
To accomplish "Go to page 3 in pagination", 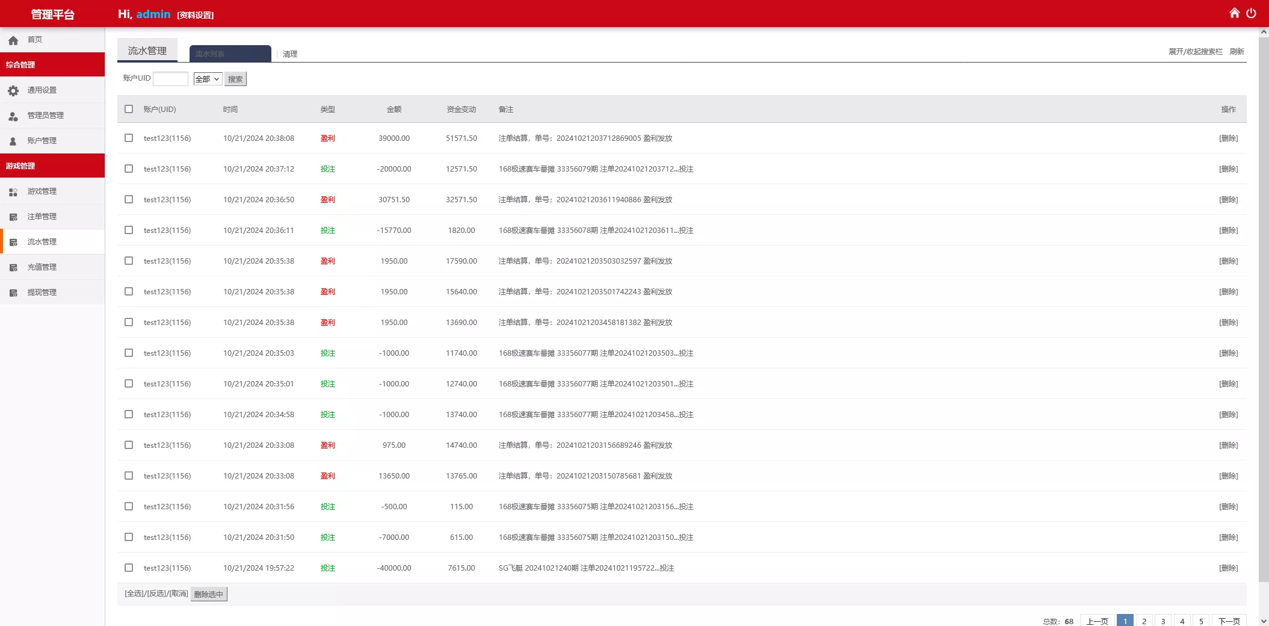I will pos(1163,621).
